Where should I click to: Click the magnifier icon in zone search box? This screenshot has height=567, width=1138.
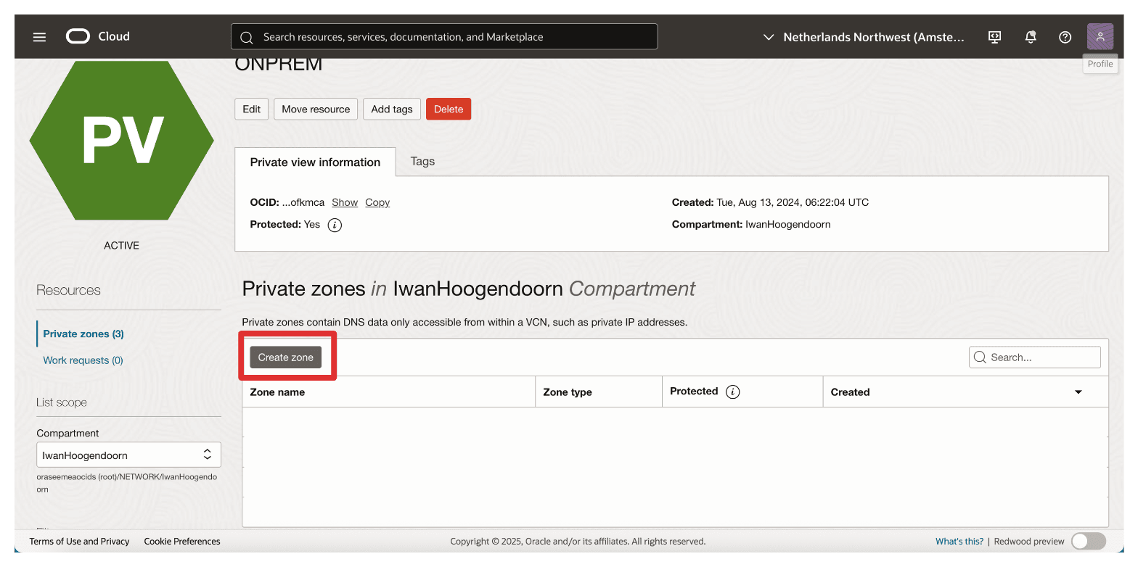point(980,357)
